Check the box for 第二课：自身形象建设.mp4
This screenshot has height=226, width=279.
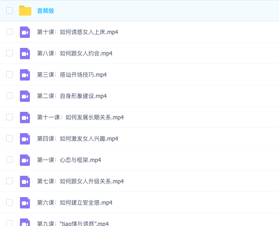pyautogui.click(x=9, y=96)
